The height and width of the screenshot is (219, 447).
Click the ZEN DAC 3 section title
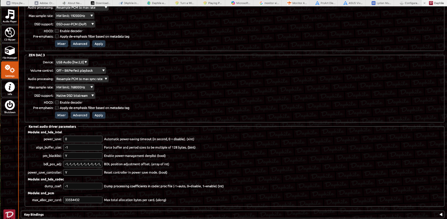click(37, 55)
